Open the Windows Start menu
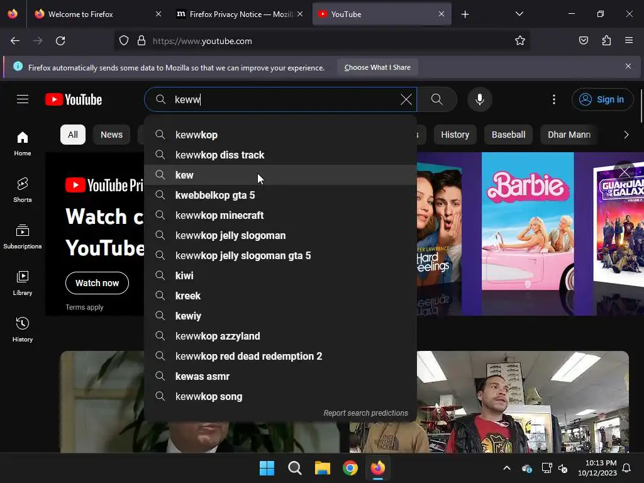 tap(267, 468)
